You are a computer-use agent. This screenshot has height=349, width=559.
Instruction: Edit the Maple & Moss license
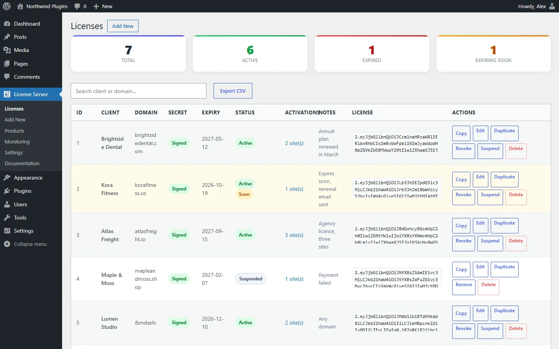481,269
